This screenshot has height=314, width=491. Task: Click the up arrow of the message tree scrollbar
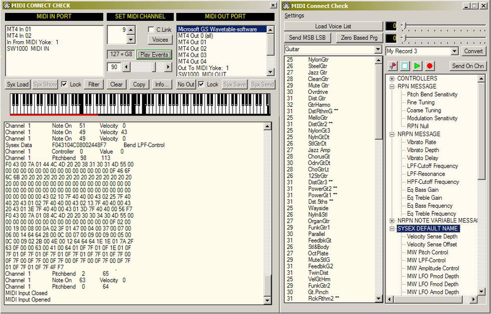click(x=482, y=79)
